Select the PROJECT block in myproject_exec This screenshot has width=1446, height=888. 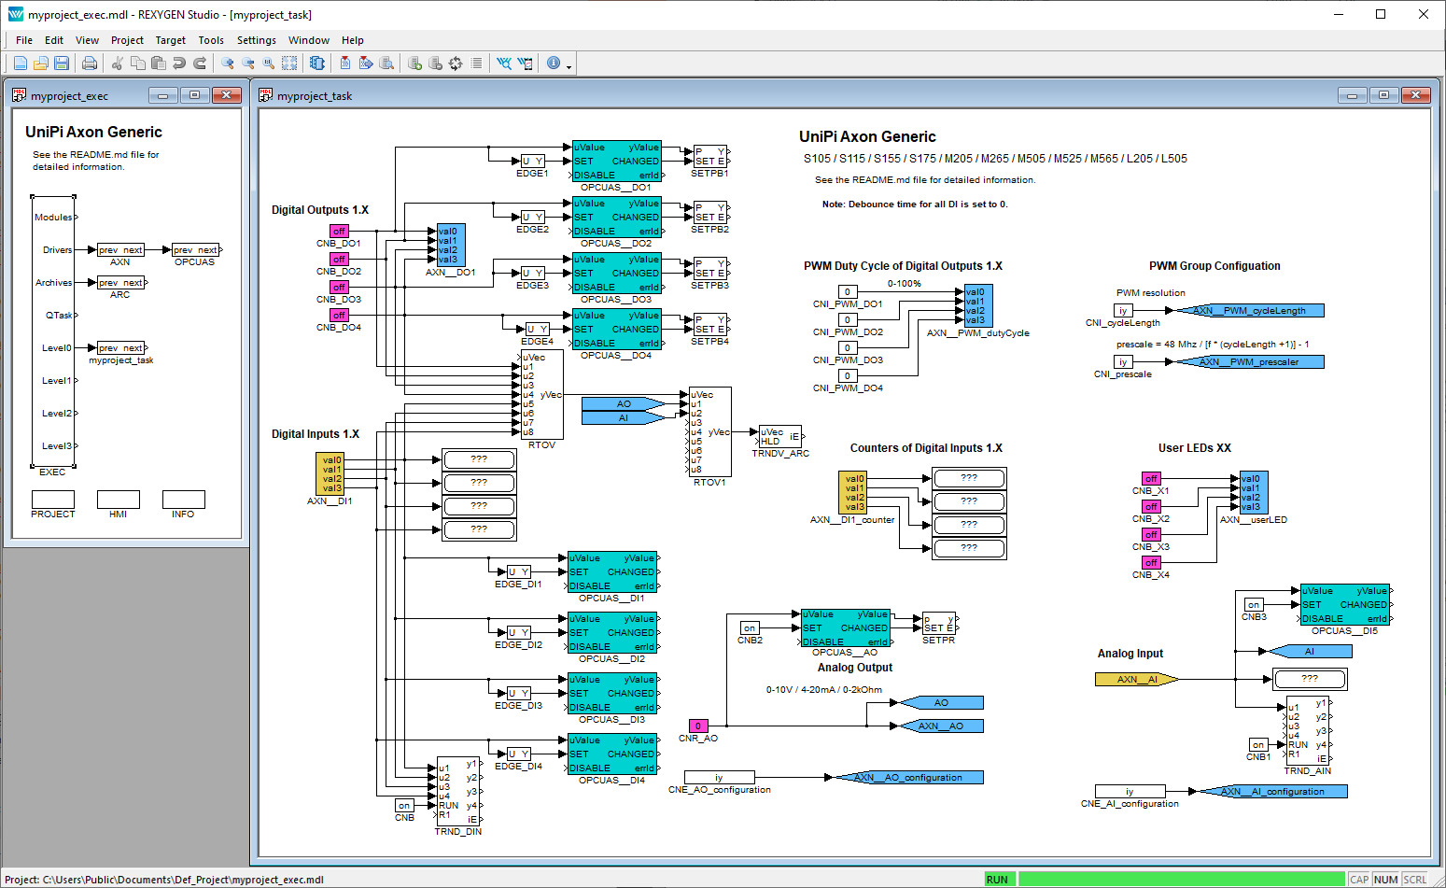pyautogui.click(x=53, y=500)
